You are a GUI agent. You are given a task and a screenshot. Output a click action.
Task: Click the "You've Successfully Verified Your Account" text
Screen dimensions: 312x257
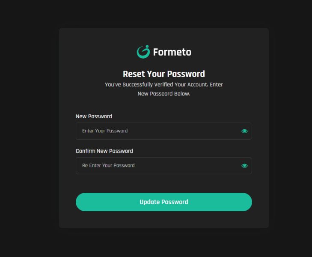(x=156, y=84)
